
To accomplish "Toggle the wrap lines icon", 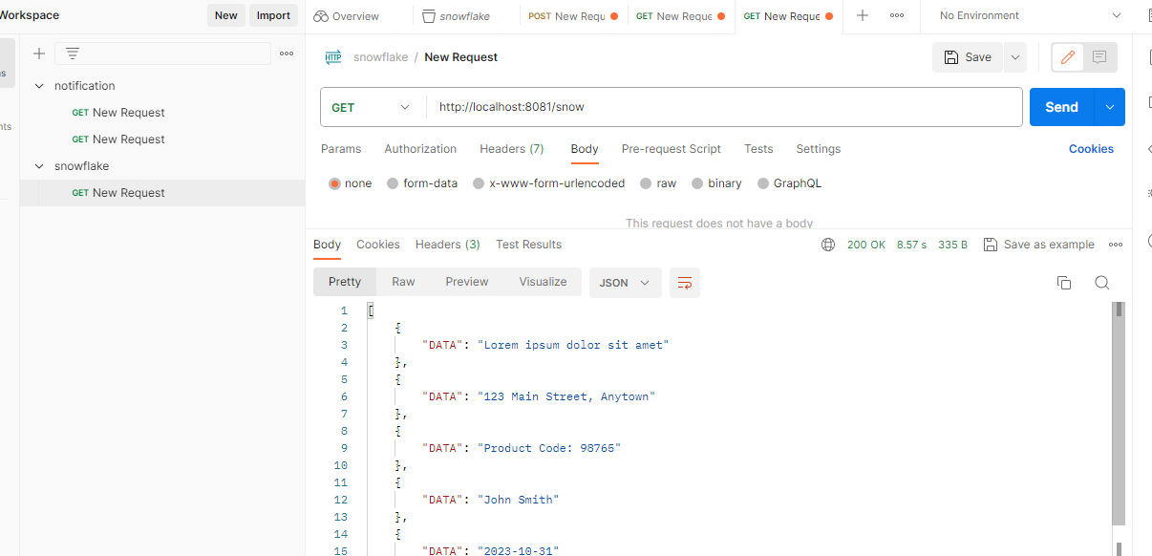I will coord(684,283).
